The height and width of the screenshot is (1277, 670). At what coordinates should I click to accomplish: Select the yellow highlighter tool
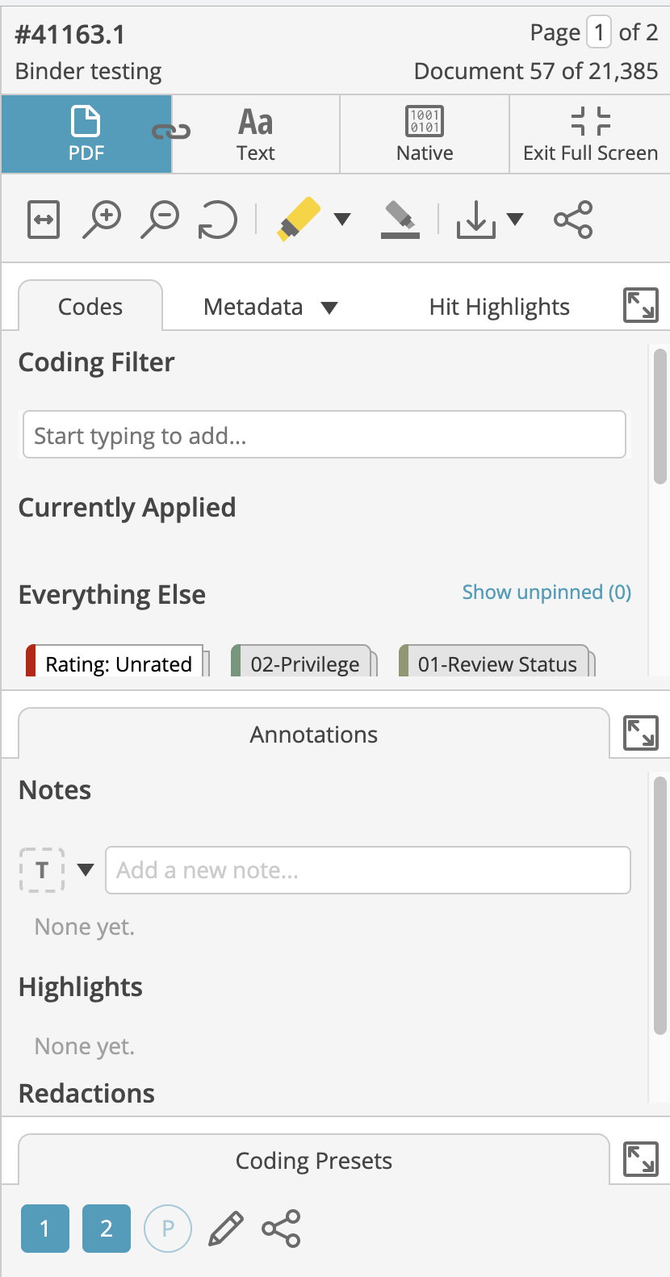tap(299, 220)
